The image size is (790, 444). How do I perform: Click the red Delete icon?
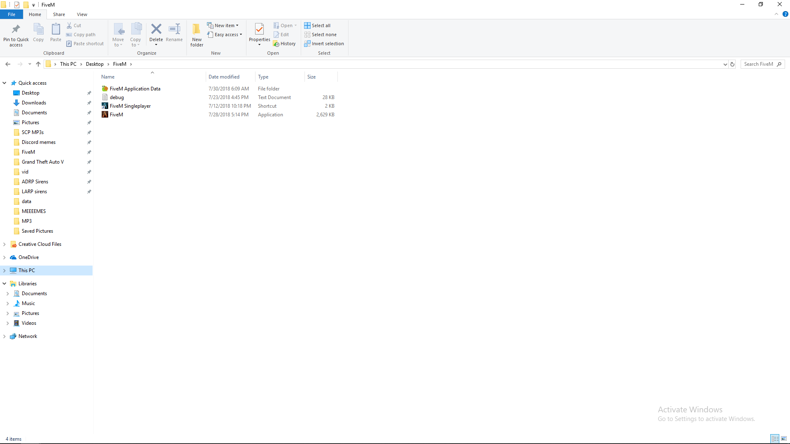tap(156, 29)
